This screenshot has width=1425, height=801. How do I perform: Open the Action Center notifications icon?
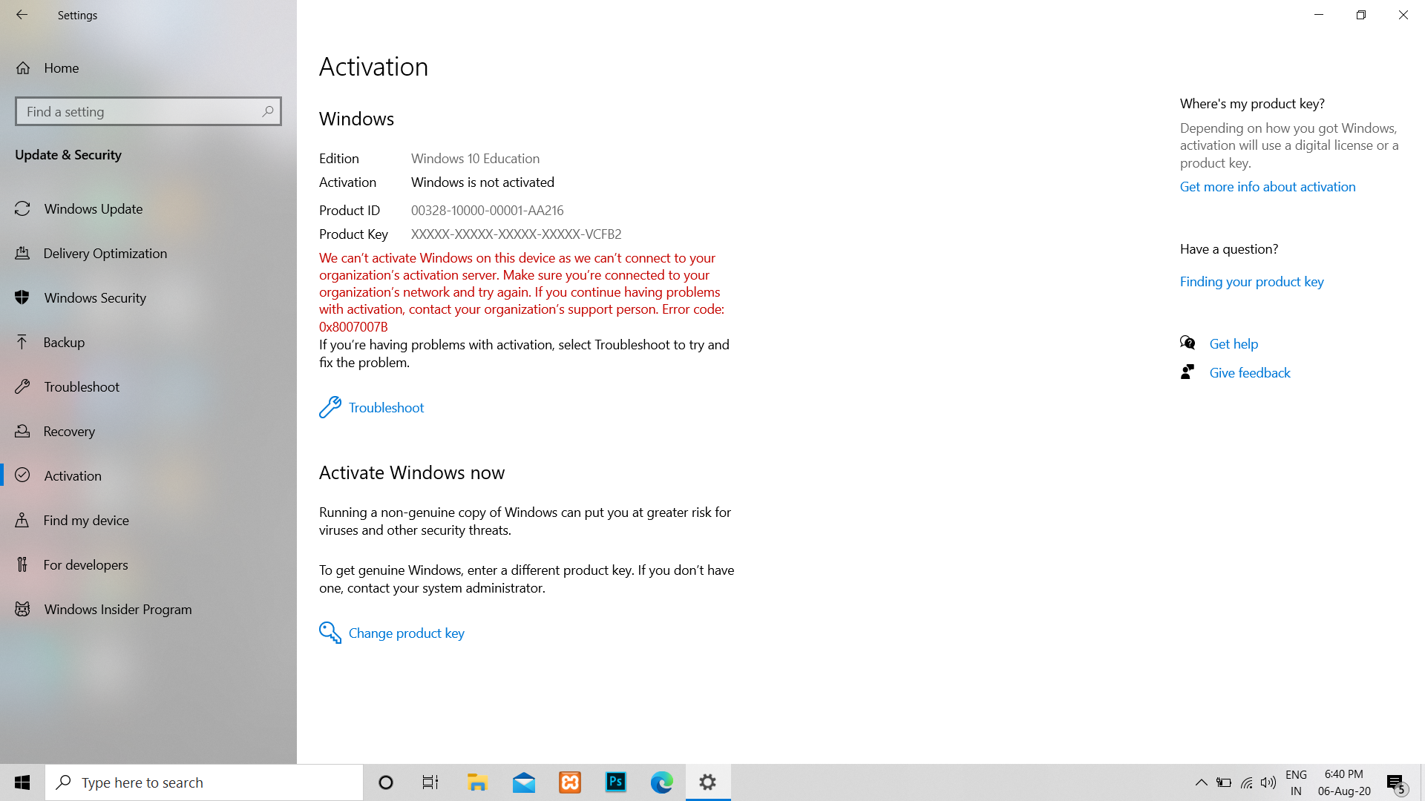click(x=1396, y=783)
